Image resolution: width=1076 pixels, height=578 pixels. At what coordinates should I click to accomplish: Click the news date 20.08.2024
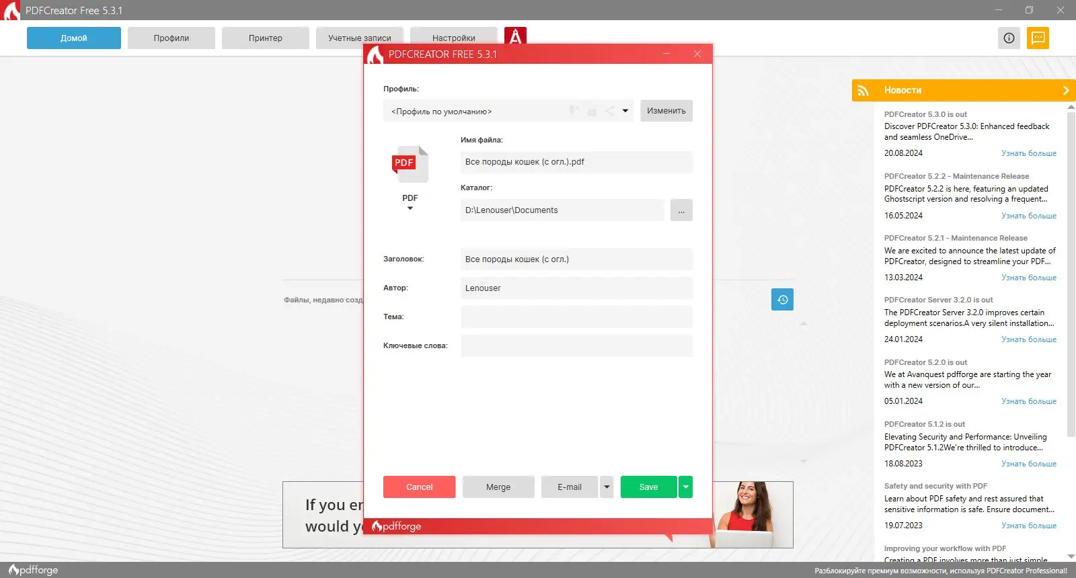point(903,153)
